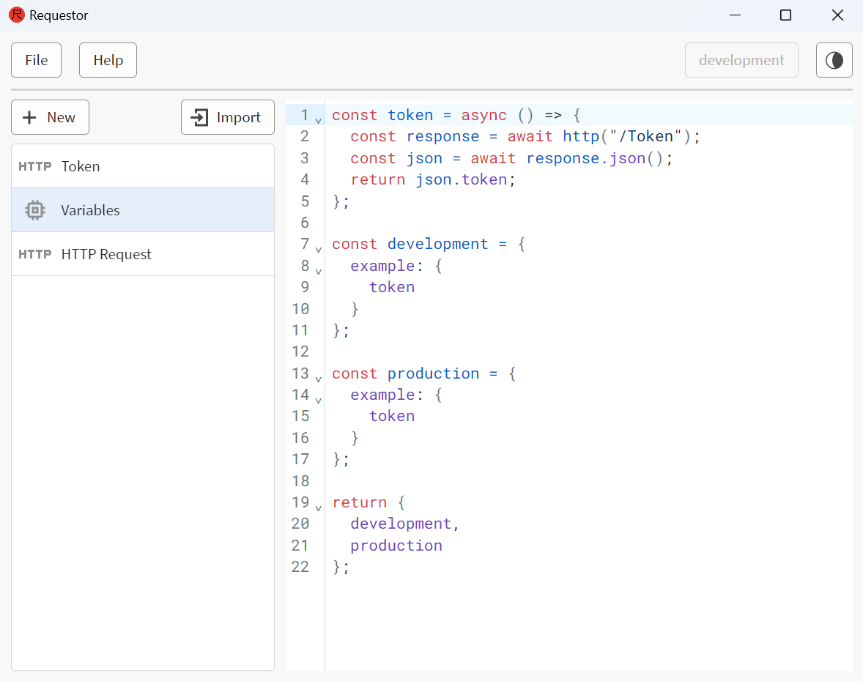This screenshot has height=681, width=863.
Task: Collapse the token function at line 1
Action: click(319, 119)
